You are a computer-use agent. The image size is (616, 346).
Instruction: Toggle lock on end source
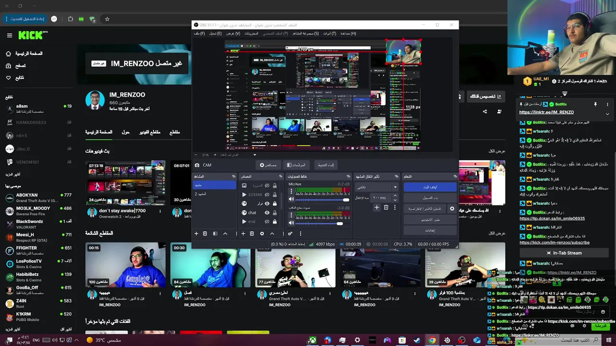pos(275,222)
